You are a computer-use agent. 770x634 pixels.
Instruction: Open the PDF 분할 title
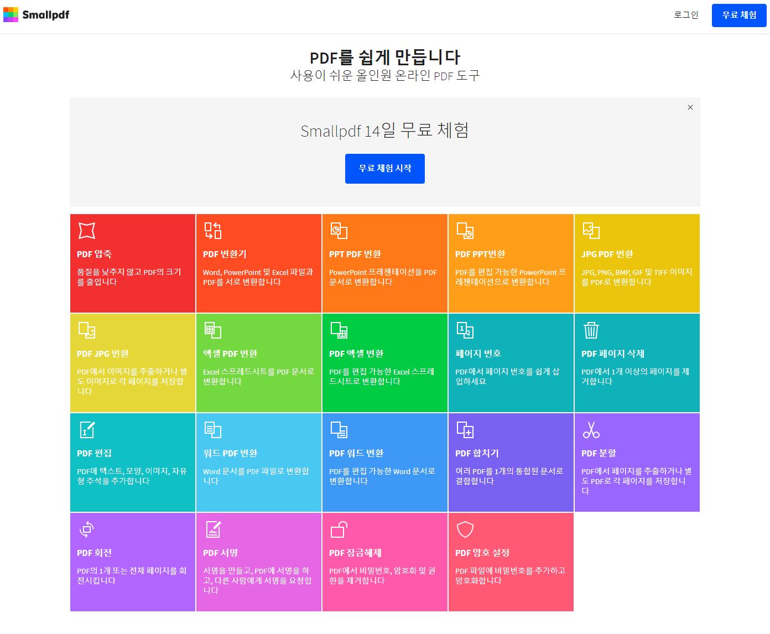599,453
